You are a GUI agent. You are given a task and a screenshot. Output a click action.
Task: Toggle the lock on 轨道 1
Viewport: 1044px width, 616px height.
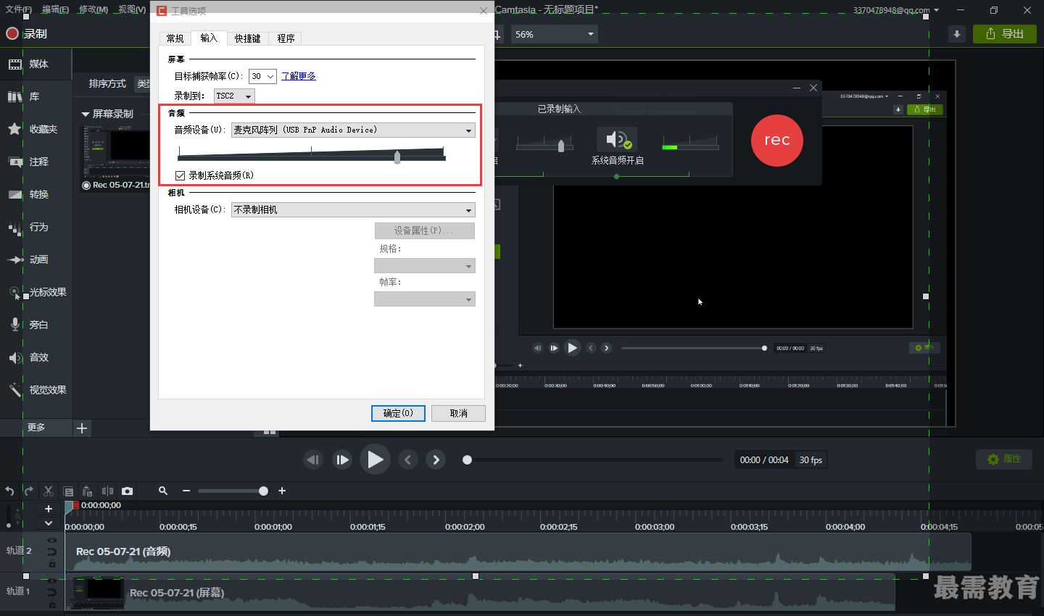[52, 604]
